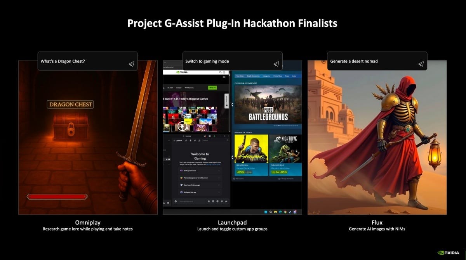
Task: Send the "Switch to gaming mode" prompt
Action: tap(276, 64)
